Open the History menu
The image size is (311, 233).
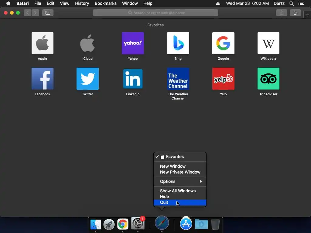[82, 3]
